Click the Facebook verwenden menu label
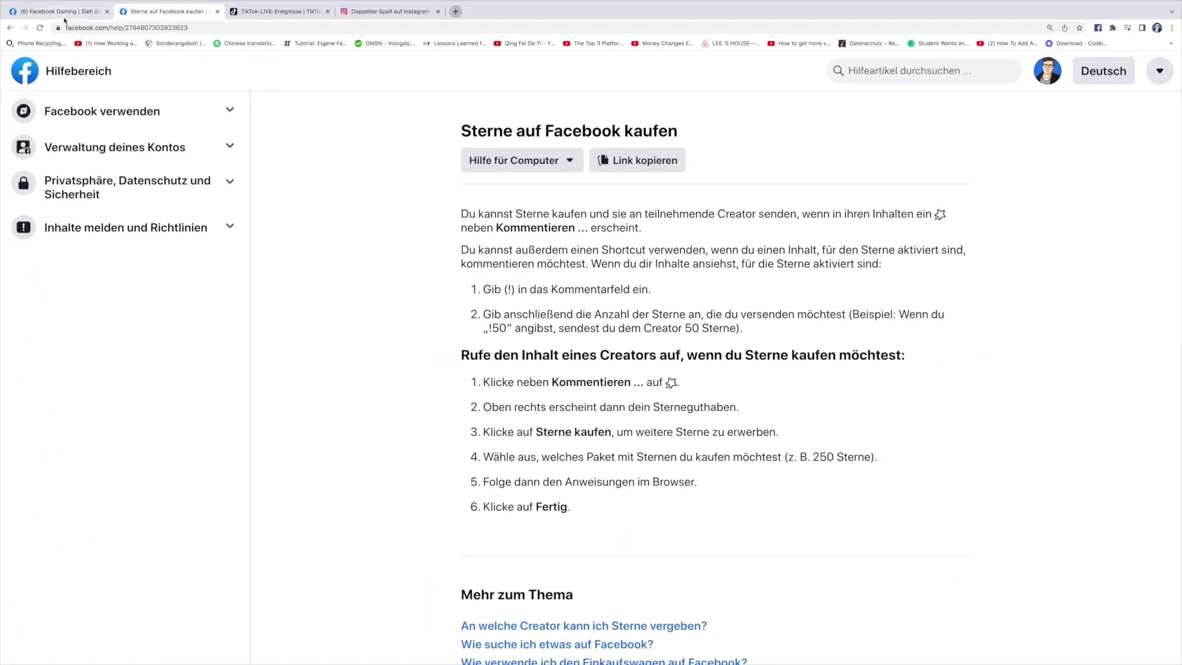Image resolution: width=1182 pixels, height=665 pixels. [x=102, y=111]
